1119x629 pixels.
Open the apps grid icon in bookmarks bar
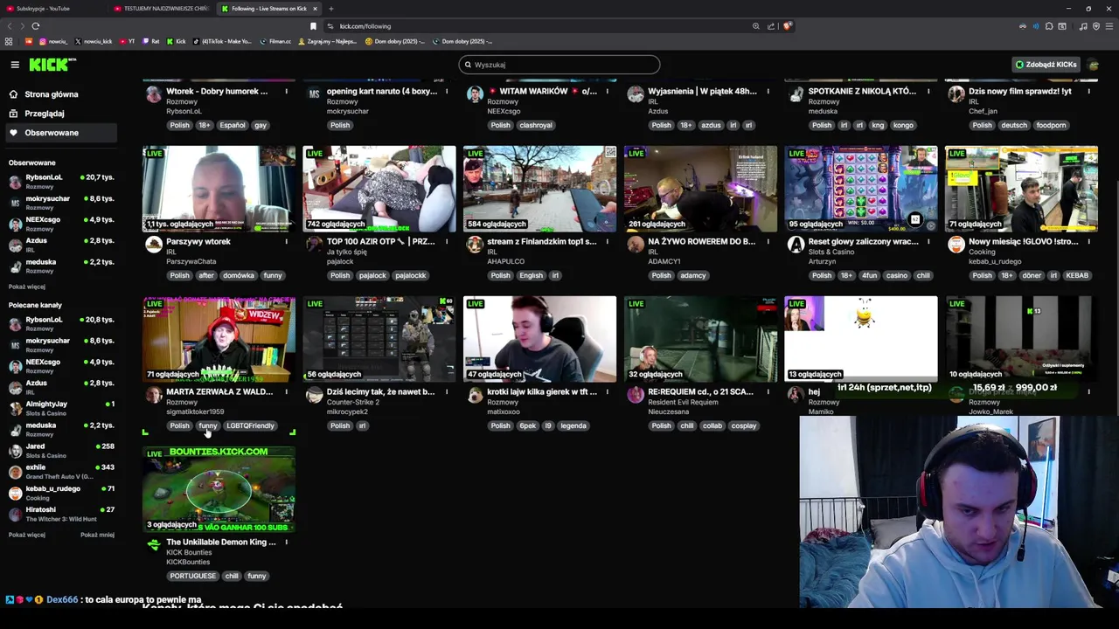[9, 41]
